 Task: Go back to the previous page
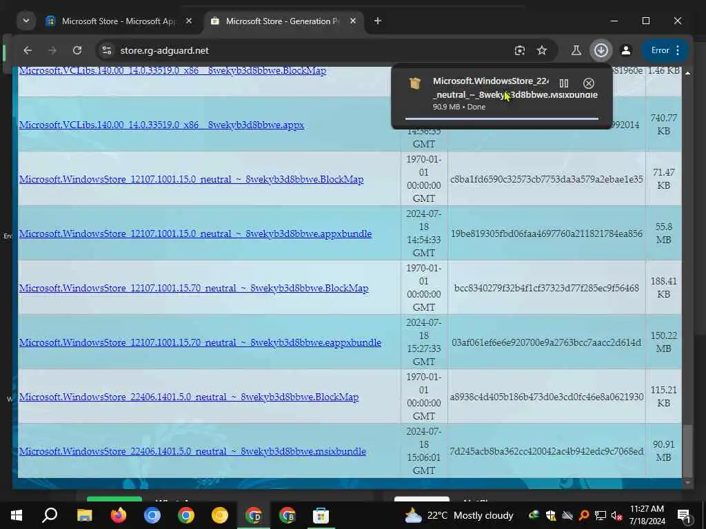point(28,50)
